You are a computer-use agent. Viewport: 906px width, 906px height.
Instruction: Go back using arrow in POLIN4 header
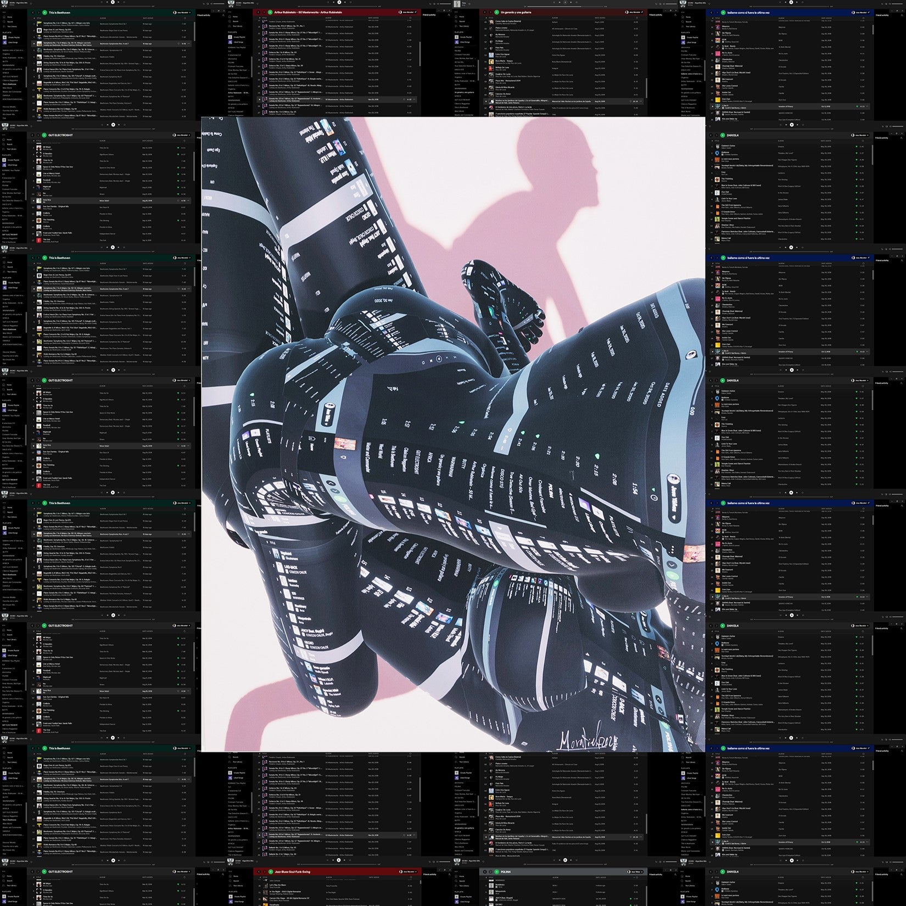[x=485, y=871]
